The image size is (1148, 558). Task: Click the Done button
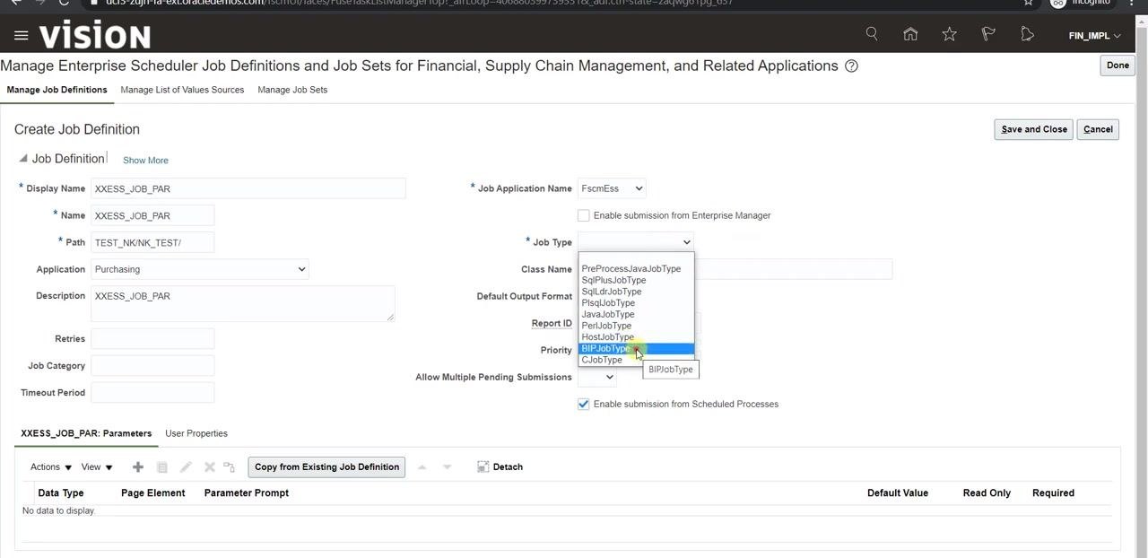[x=1118, y=65]
